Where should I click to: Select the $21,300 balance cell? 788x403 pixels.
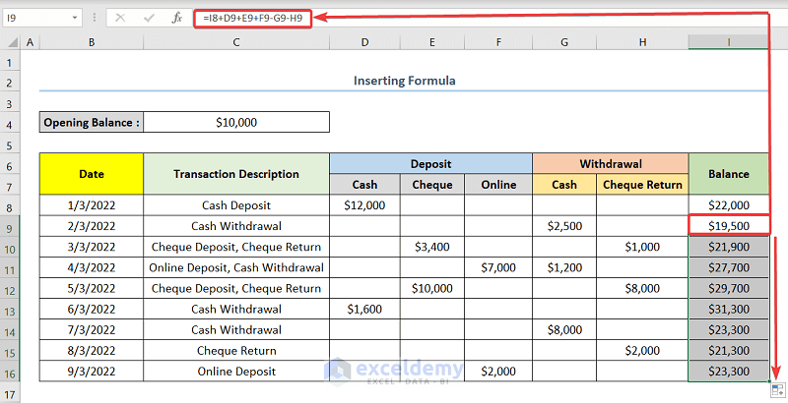pos(729,351)
